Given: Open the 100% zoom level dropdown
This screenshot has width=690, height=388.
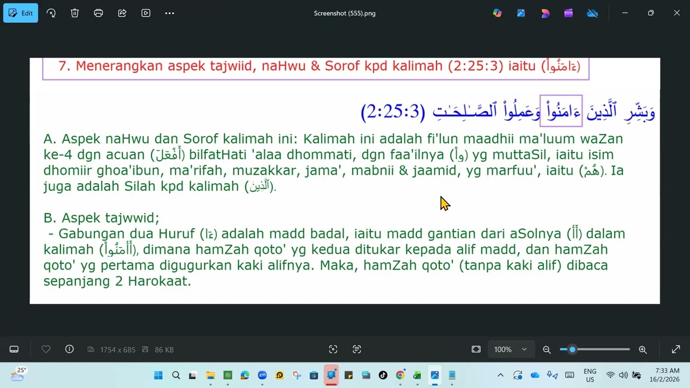Looking at the screenshot, I should coord(511,349).
